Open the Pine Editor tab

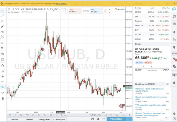[29, 120]
